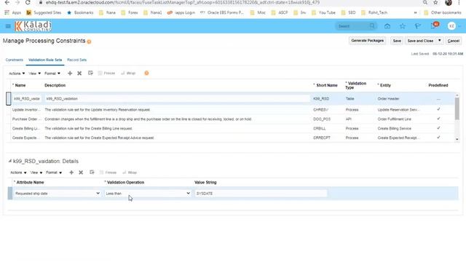Toggle Wrap in Details toolbar
This screenshot has height=262, width=466.
[130, 172]
